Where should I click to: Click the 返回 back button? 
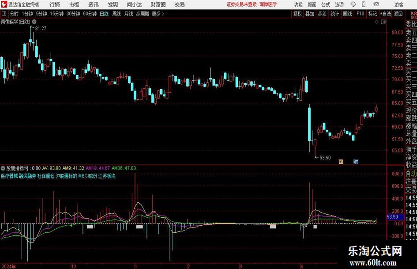point(398,14)
